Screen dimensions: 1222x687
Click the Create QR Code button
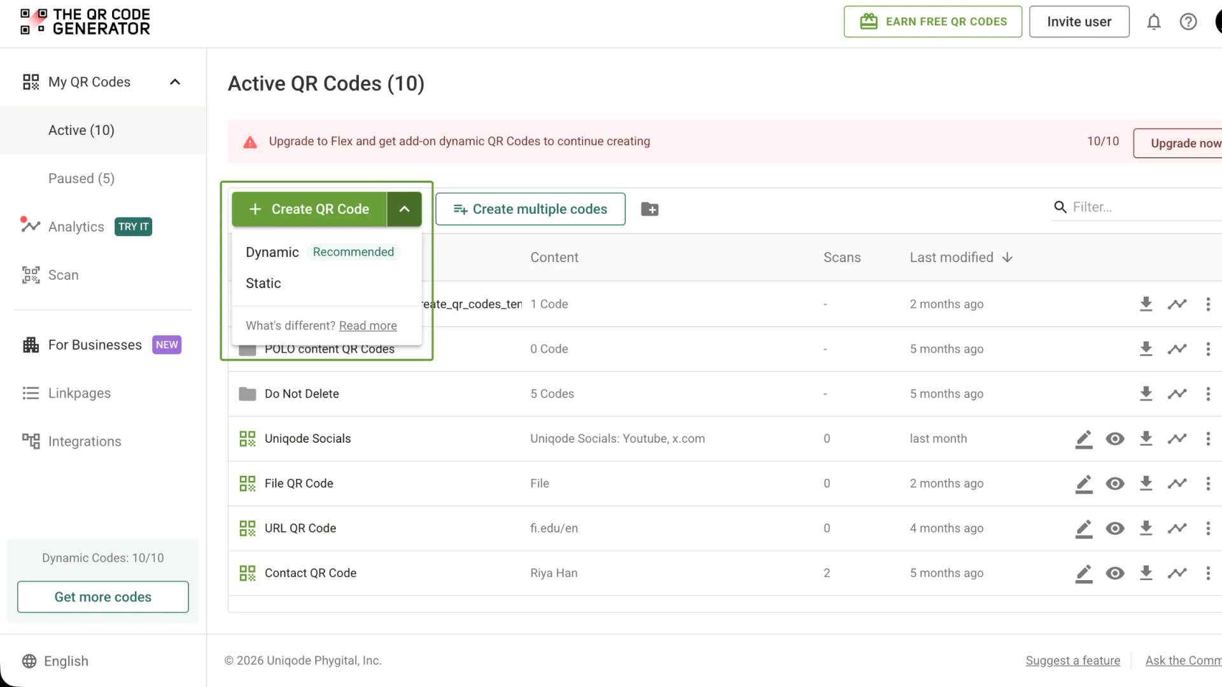tap(309, 209)
